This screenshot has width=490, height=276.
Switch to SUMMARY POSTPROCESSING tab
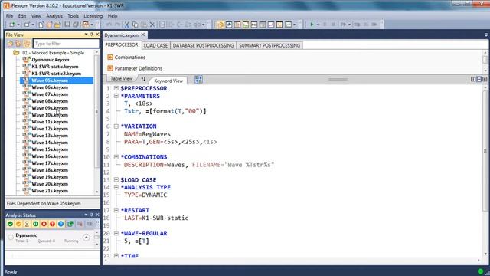click(x=269, y=45)
